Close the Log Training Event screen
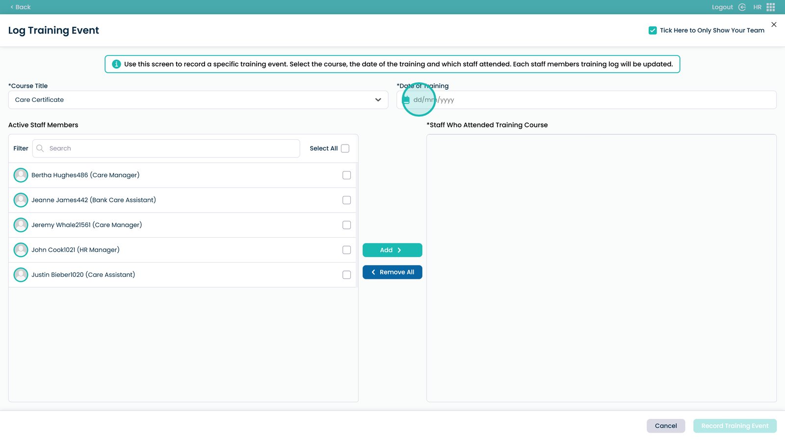Viewport: 785px width, 441px height. pos(774,24)
